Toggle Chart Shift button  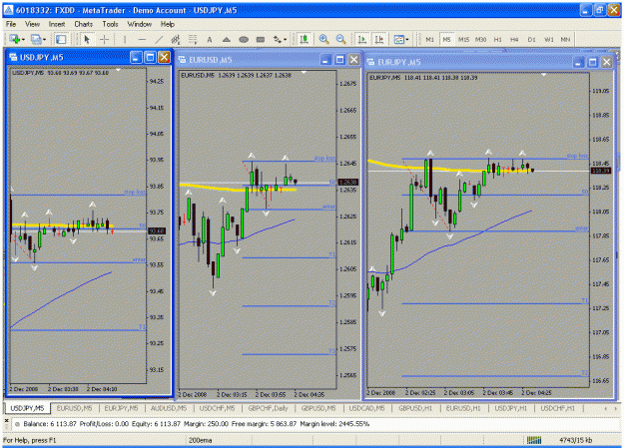click(378, 39)
